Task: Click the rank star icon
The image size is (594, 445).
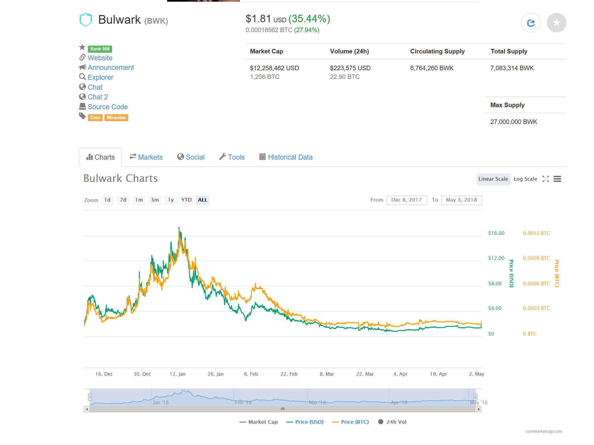Action: [82, 47]
